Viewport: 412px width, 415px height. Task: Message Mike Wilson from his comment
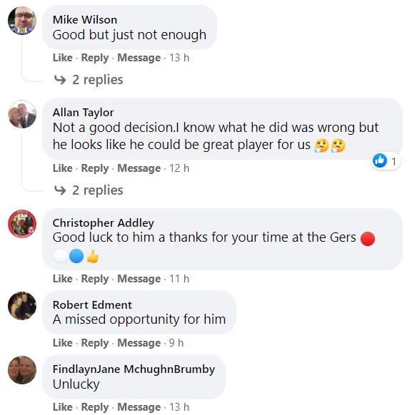point(139,58)
